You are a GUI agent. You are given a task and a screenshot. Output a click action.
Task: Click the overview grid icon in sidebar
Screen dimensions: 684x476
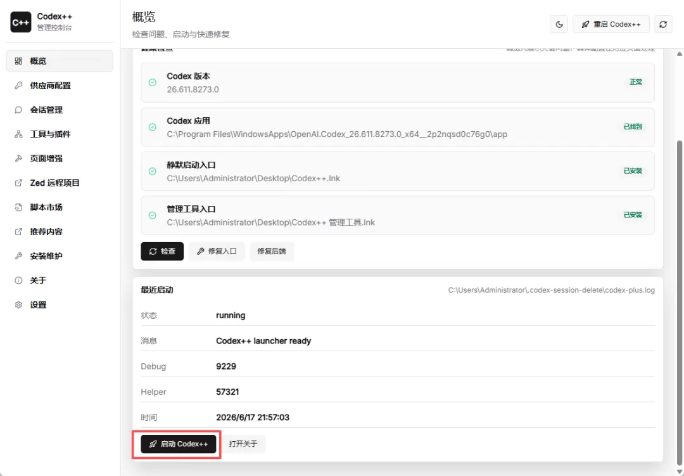(18, 61)
